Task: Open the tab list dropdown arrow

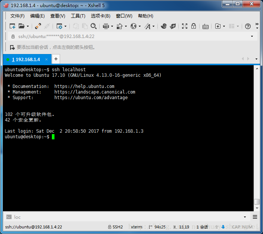Action: point(256,59)
